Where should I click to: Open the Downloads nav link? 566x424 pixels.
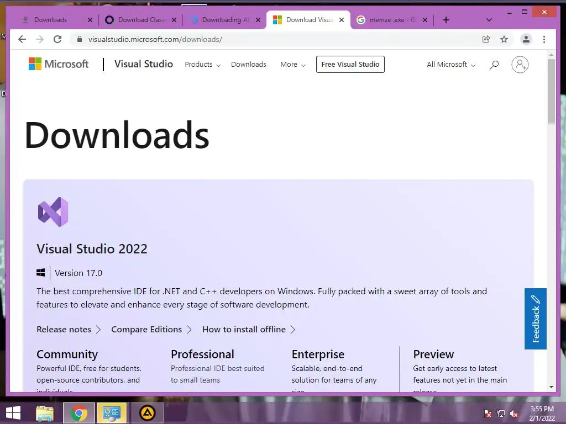tap(249, 65)
